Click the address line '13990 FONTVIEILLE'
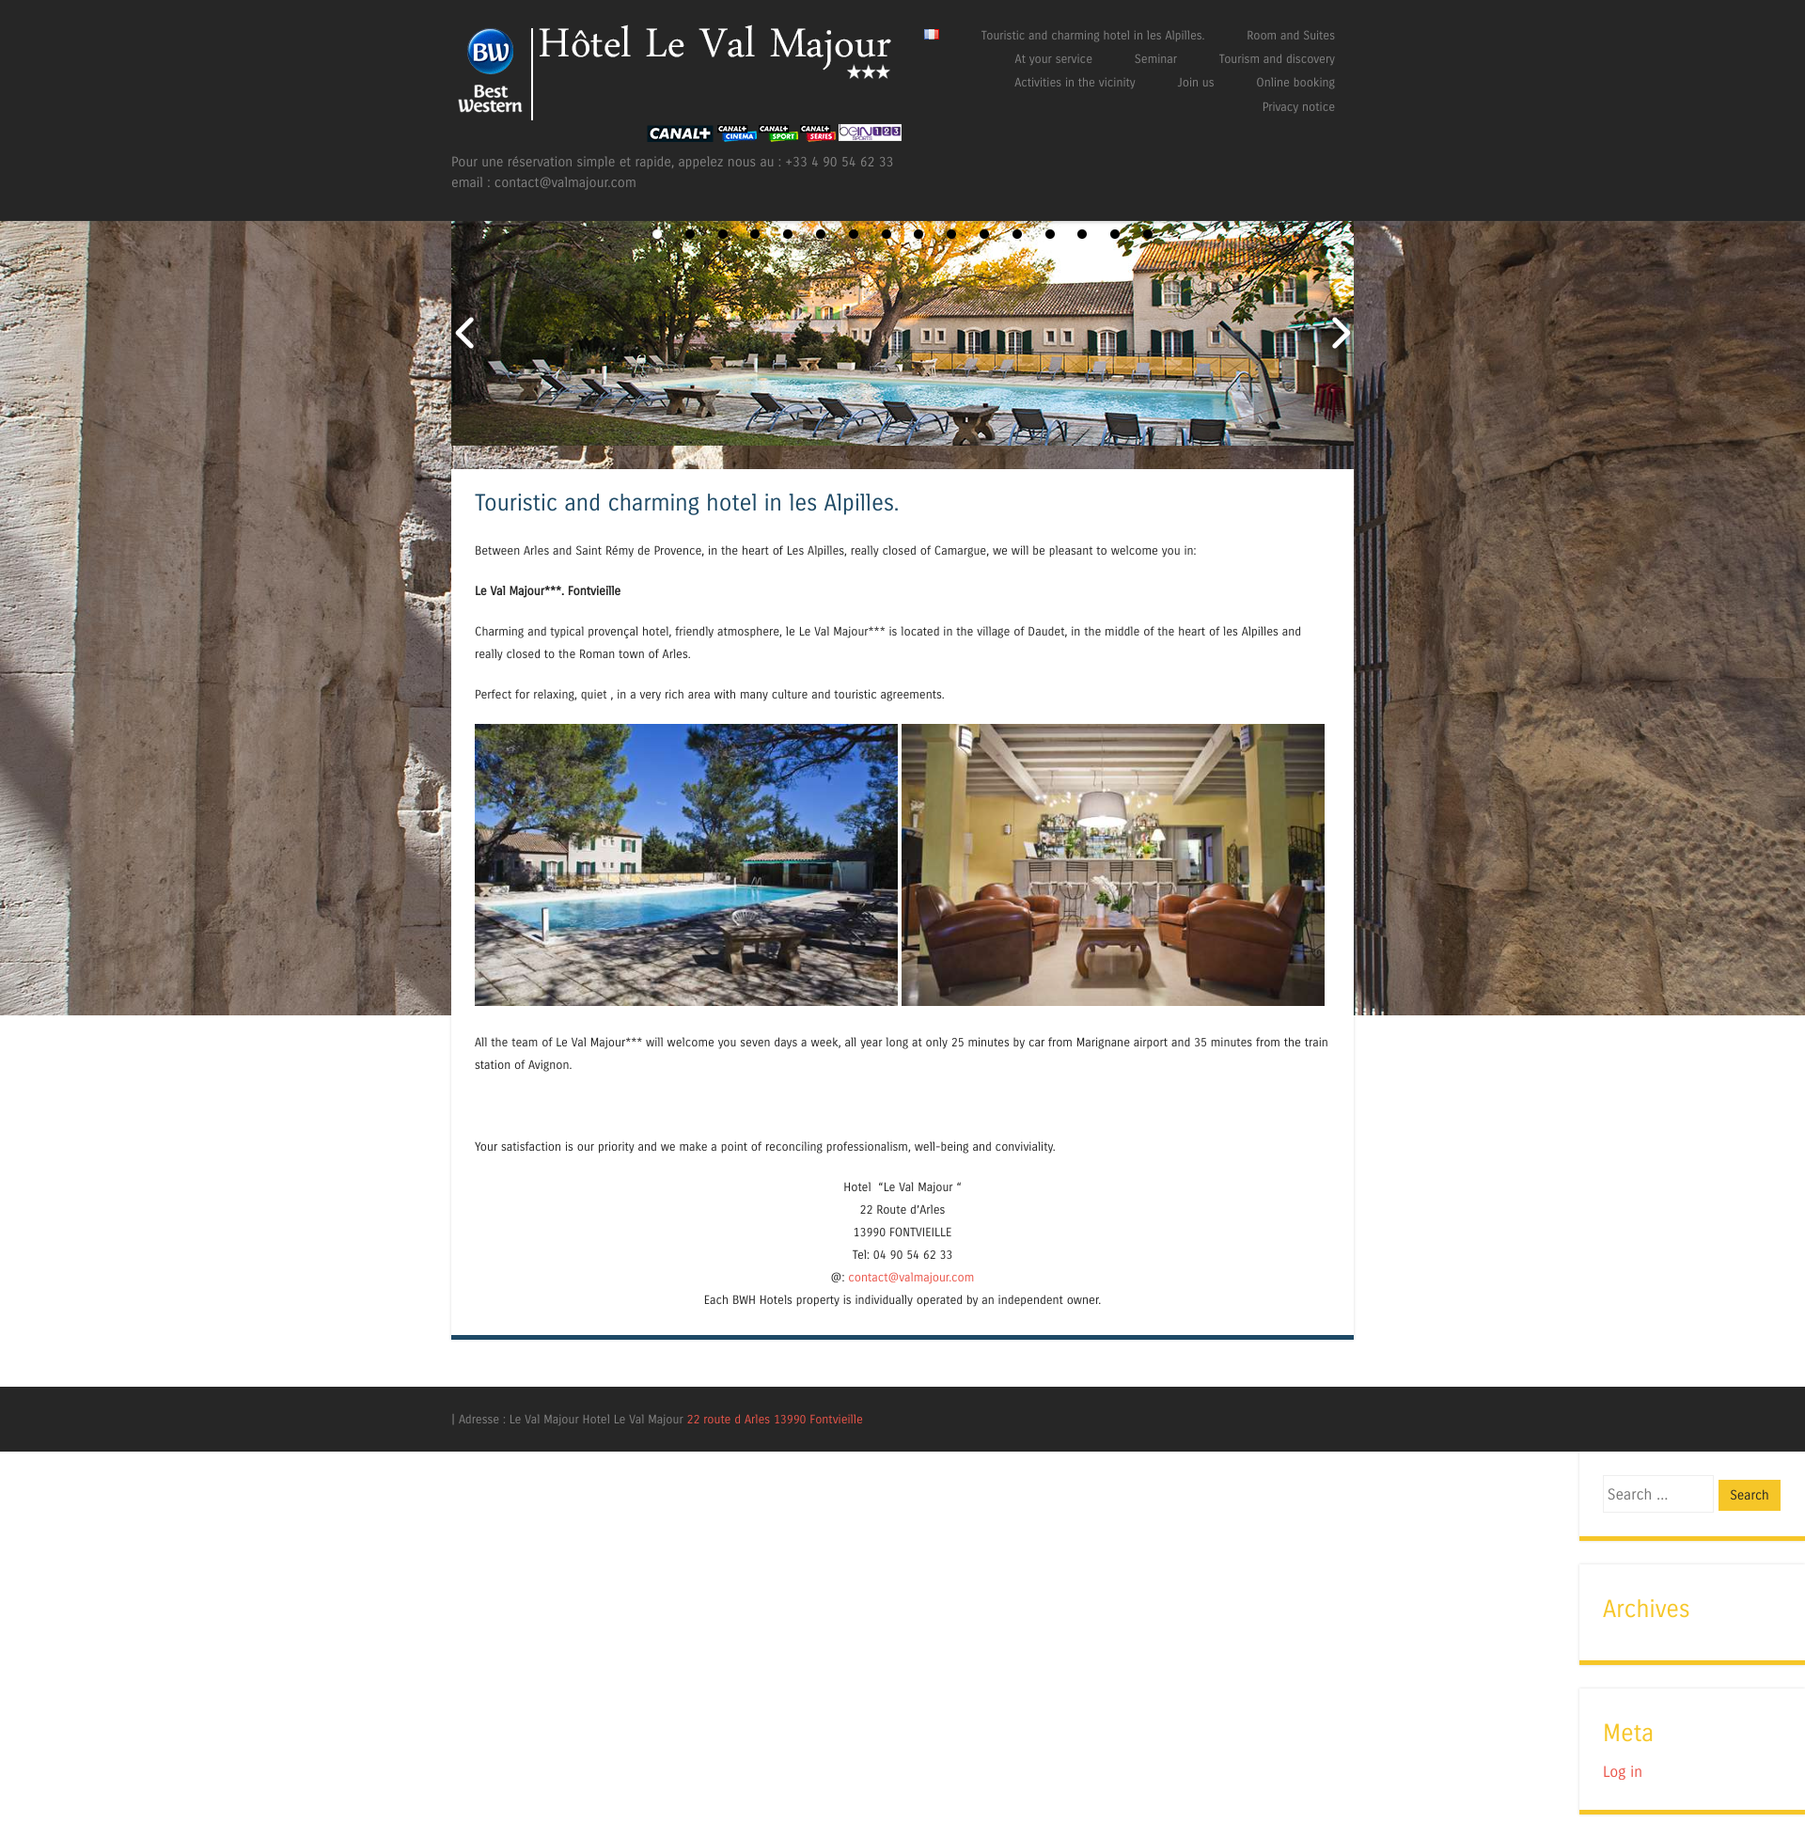1805x1838 pixels. 902,1233
